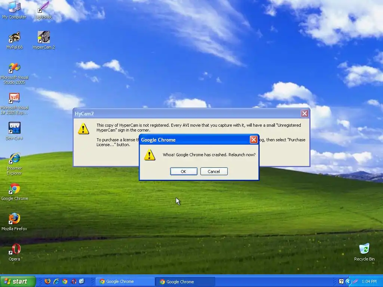
Task: Select Microsoft Visual J# 2005 Express icon
Action: coord(15,104)
